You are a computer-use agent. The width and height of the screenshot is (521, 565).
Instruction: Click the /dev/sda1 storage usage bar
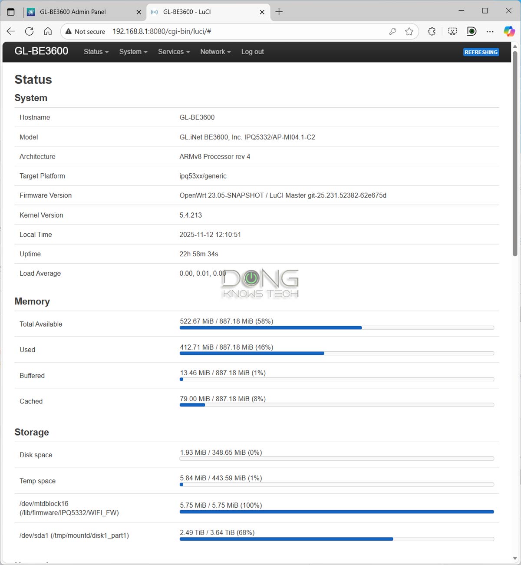click(x=336, y=539)
